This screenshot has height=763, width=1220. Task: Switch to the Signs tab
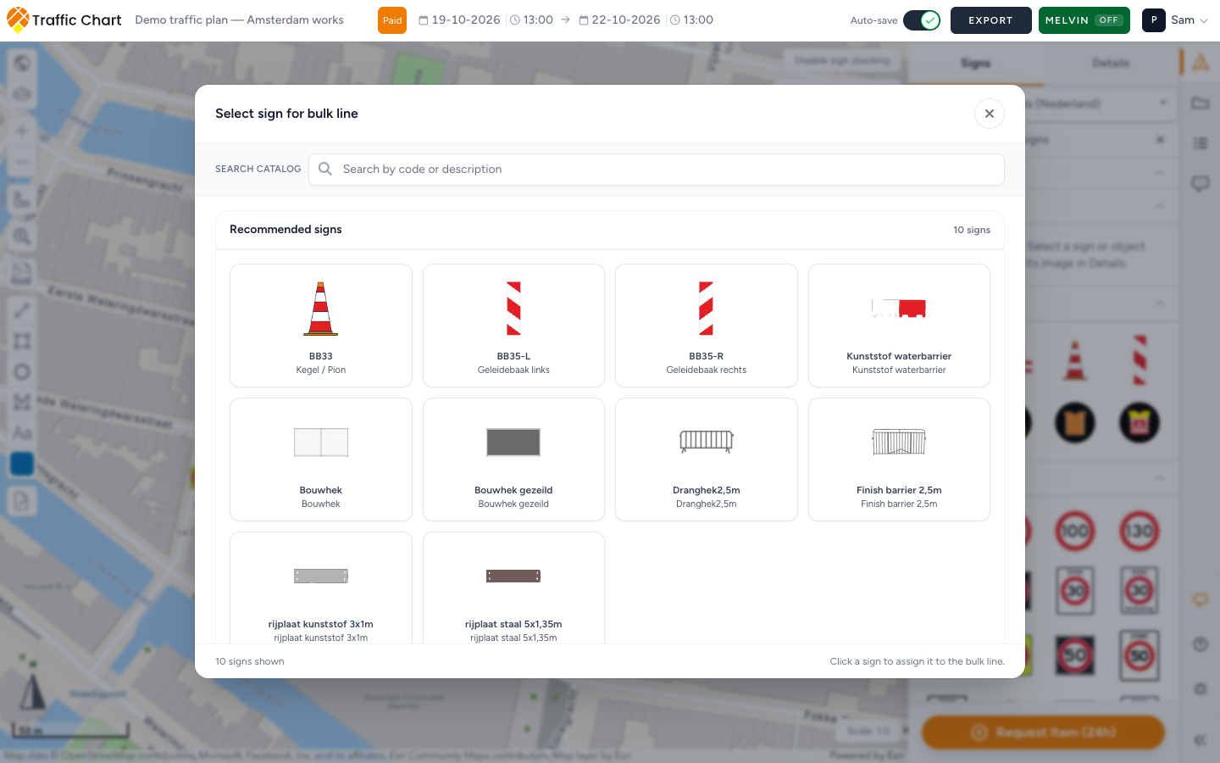[x=975, y=64]
